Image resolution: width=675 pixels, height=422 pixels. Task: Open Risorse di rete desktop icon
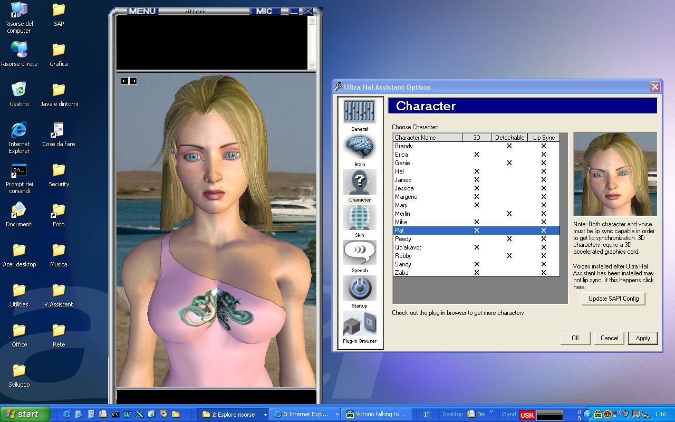point(19,54)
